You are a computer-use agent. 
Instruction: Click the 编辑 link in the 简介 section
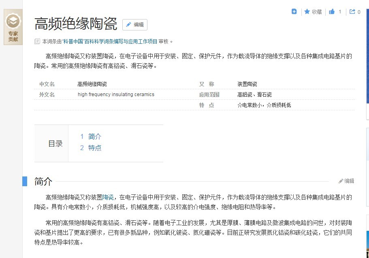coord(349,181)
